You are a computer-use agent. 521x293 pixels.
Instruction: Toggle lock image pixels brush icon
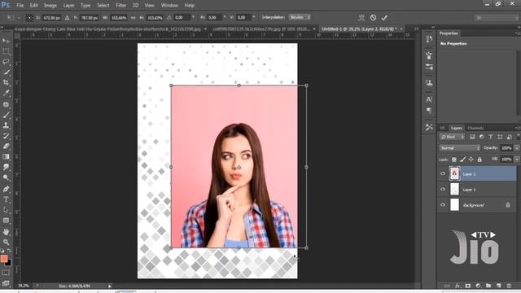point(462,160)
